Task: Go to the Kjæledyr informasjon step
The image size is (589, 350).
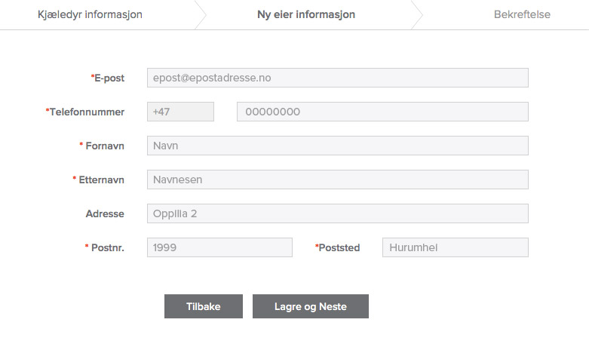Action: [90, 14]
